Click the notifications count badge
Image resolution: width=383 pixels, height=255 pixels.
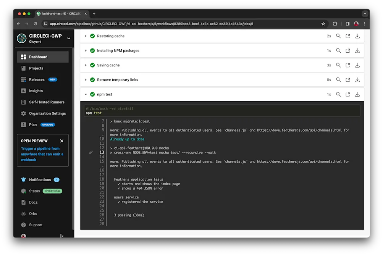[57, 180]
